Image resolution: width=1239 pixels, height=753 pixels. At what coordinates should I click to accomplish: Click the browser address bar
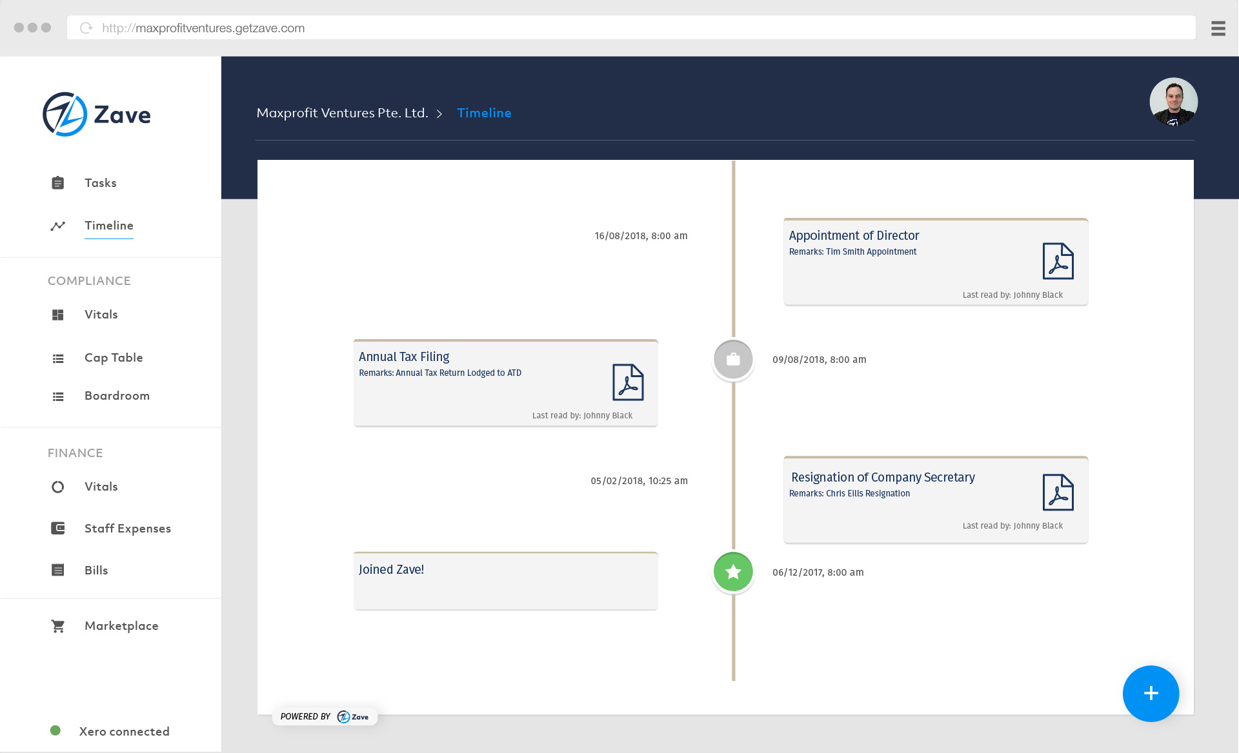point(631,28)
